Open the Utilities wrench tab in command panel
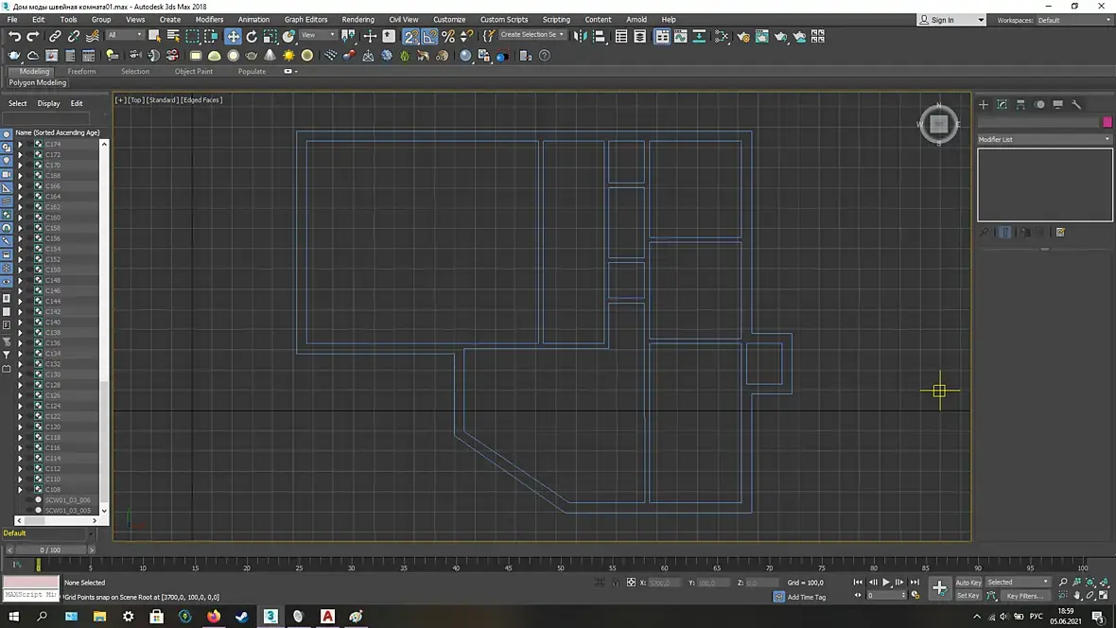1116x628 pixels. (x=1076, y=105)
